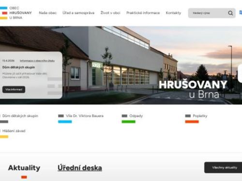Click the news date 13.4.2026
Viewport: 242px width, 181px height.
8,61
